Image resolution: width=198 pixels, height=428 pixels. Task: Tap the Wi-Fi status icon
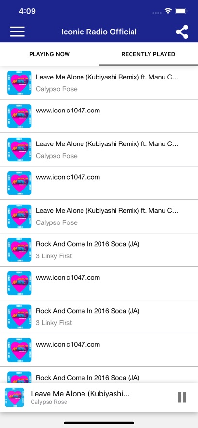(168, 11)
